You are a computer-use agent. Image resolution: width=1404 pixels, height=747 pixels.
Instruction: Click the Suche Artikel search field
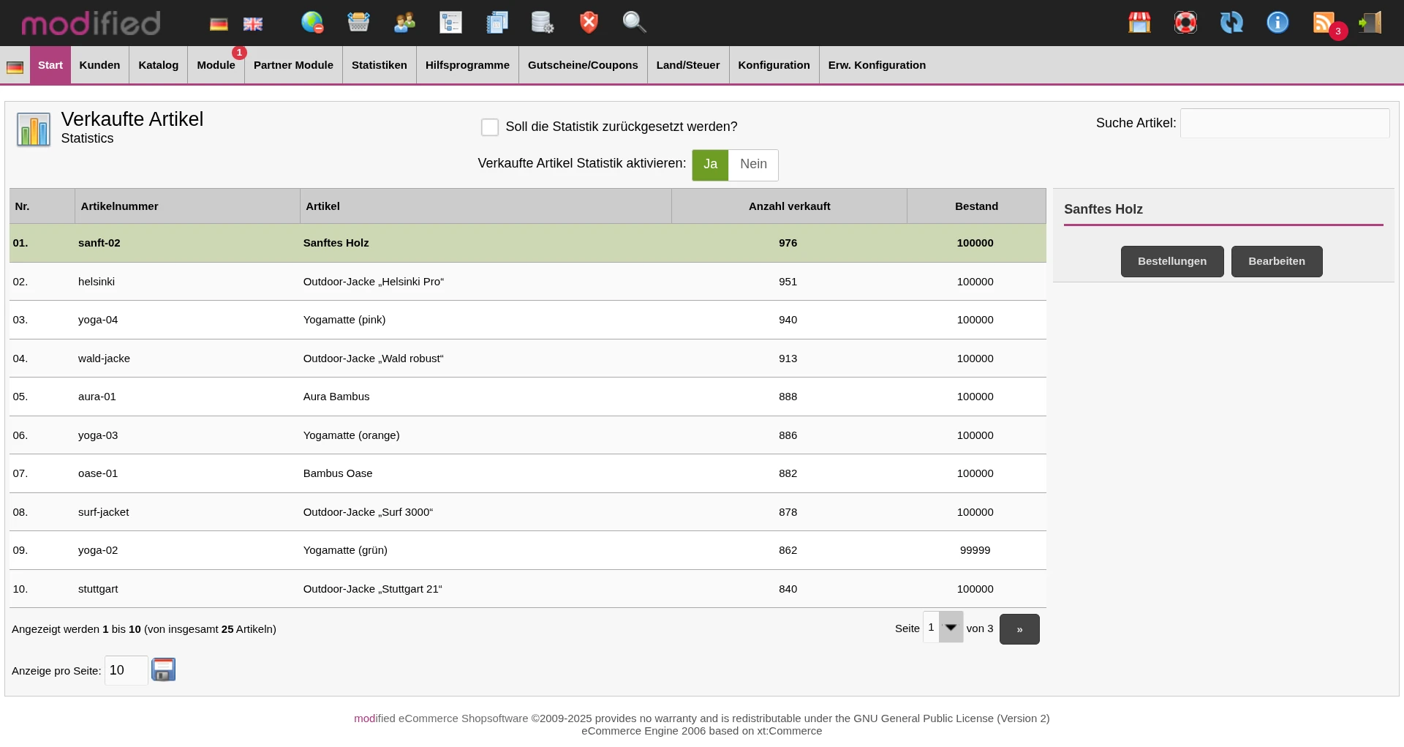click(x=1284, y=124)
